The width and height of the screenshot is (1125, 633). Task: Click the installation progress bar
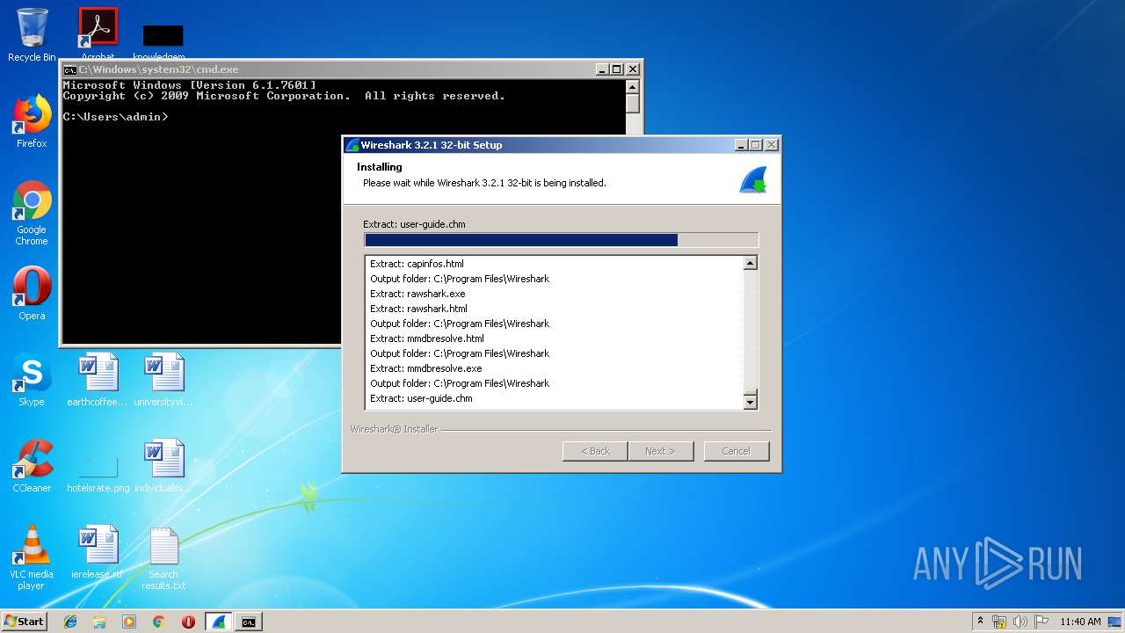coord(561,240)
